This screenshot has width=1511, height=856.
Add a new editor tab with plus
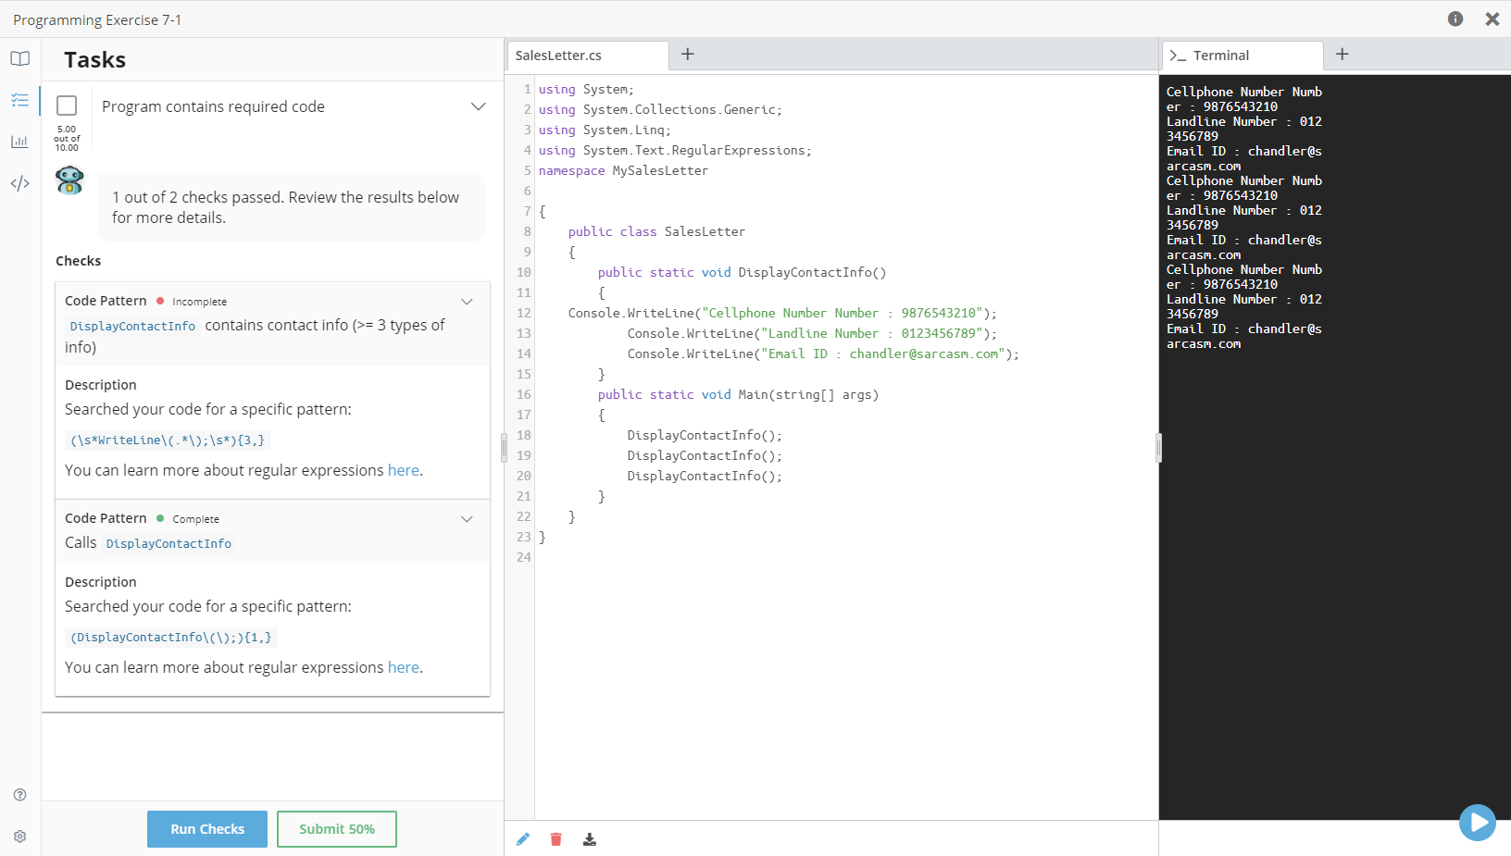point(688,55)
